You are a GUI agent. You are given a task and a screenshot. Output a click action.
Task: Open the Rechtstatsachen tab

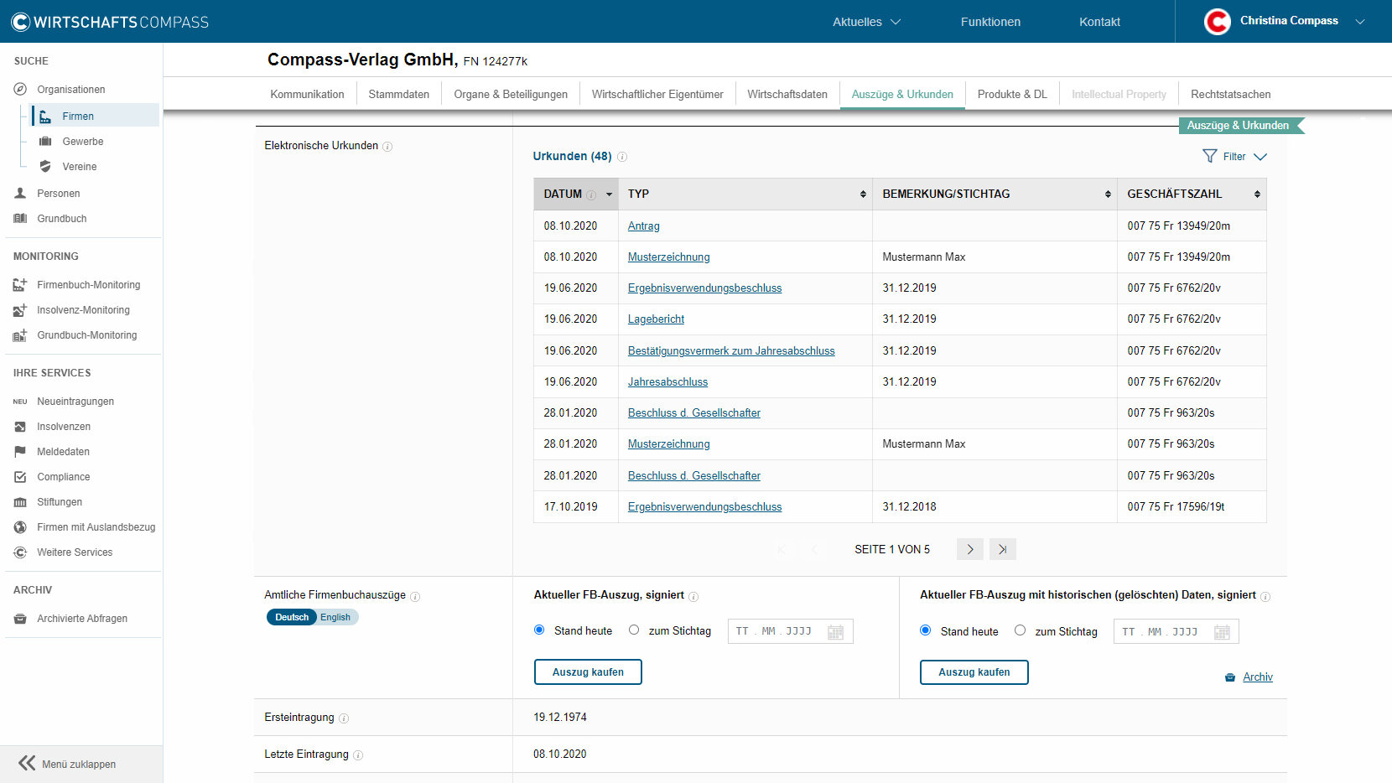click(1230, 94)
